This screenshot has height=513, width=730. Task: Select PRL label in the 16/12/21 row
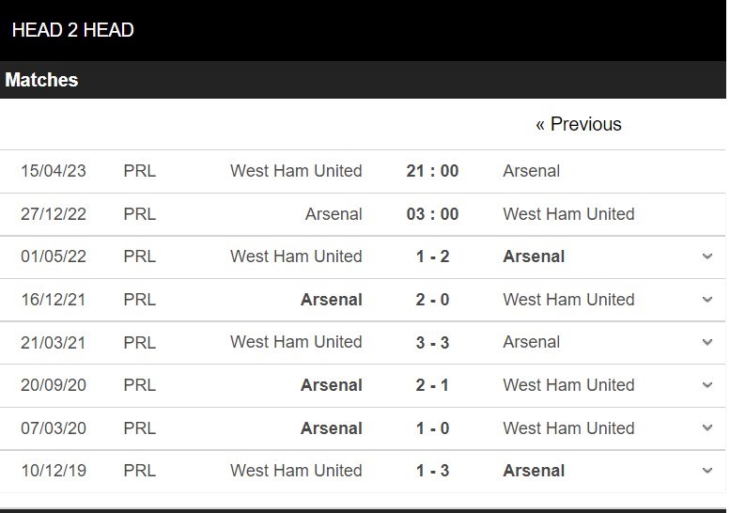139,300
